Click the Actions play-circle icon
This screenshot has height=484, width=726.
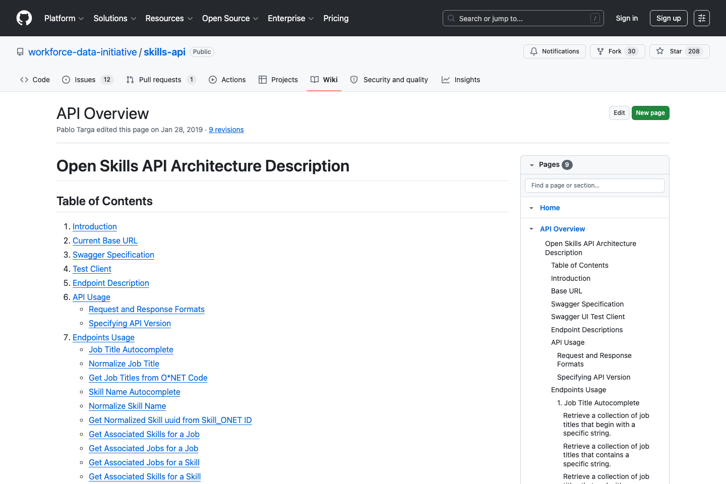(213, 79)
